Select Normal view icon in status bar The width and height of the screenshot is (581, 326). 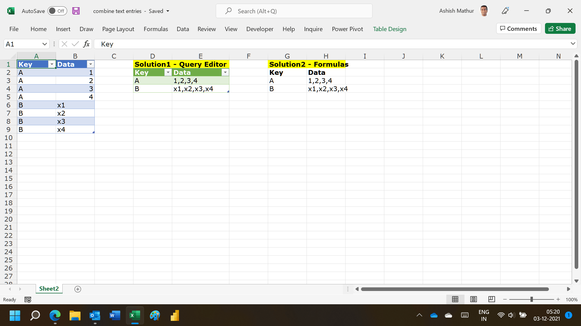(455, 299)
